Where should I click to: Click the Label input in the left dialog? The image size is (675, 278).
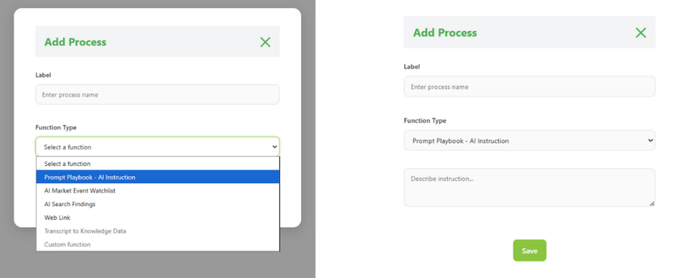(157, 95)
